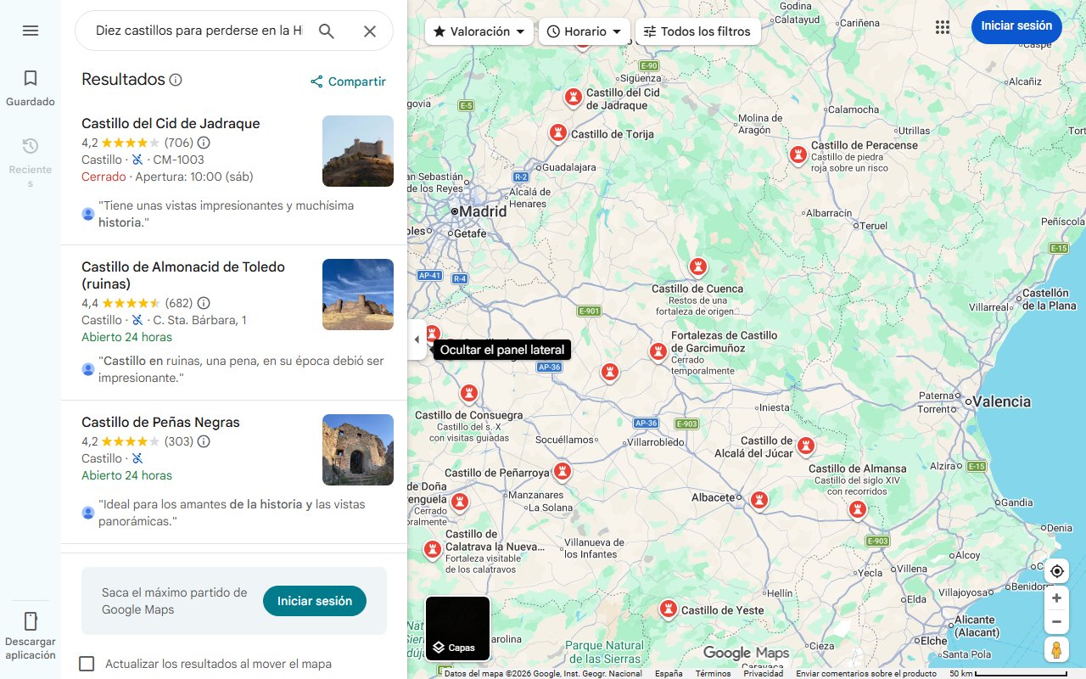This screenshot has width=1086, height=679.
Task: Share results via the Compartir icon
Action: tap(316, 81)
